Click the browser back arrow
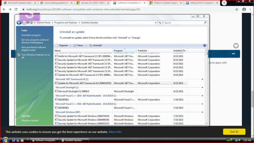This screenshot has height=143, width=254. point(4,9)
